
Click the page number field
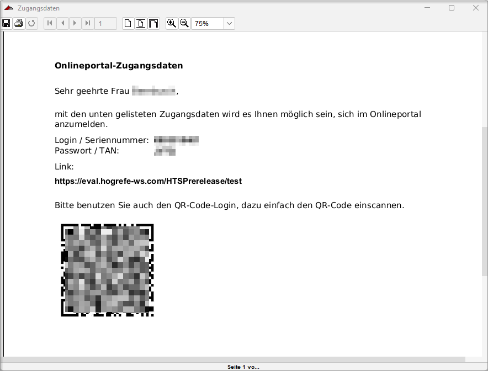[105, 23]
